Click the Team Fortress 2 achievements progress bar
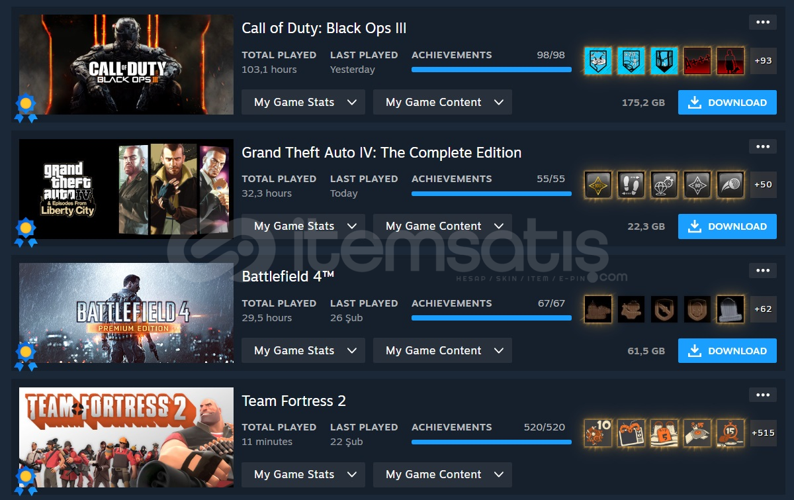Screen dimensions: 794x500 point(492,442)
